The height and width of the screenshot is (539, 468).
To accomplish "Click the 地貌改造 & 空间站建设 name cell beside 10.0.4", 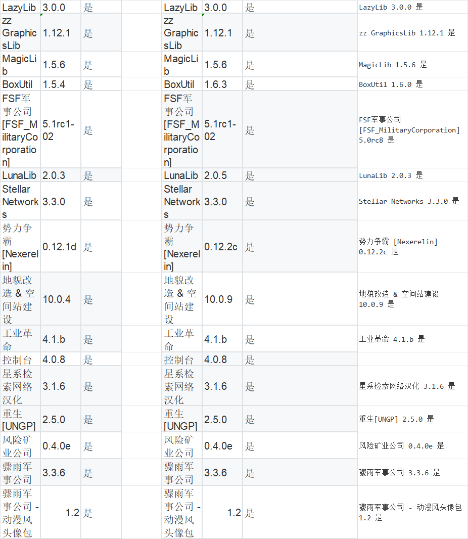I will [20, 299].
